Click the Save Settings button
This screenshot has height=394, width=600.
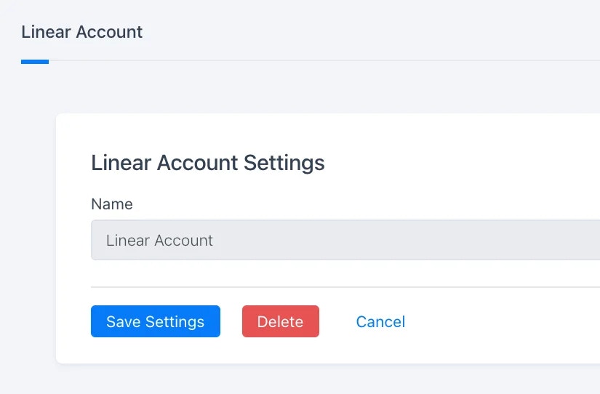156,321
